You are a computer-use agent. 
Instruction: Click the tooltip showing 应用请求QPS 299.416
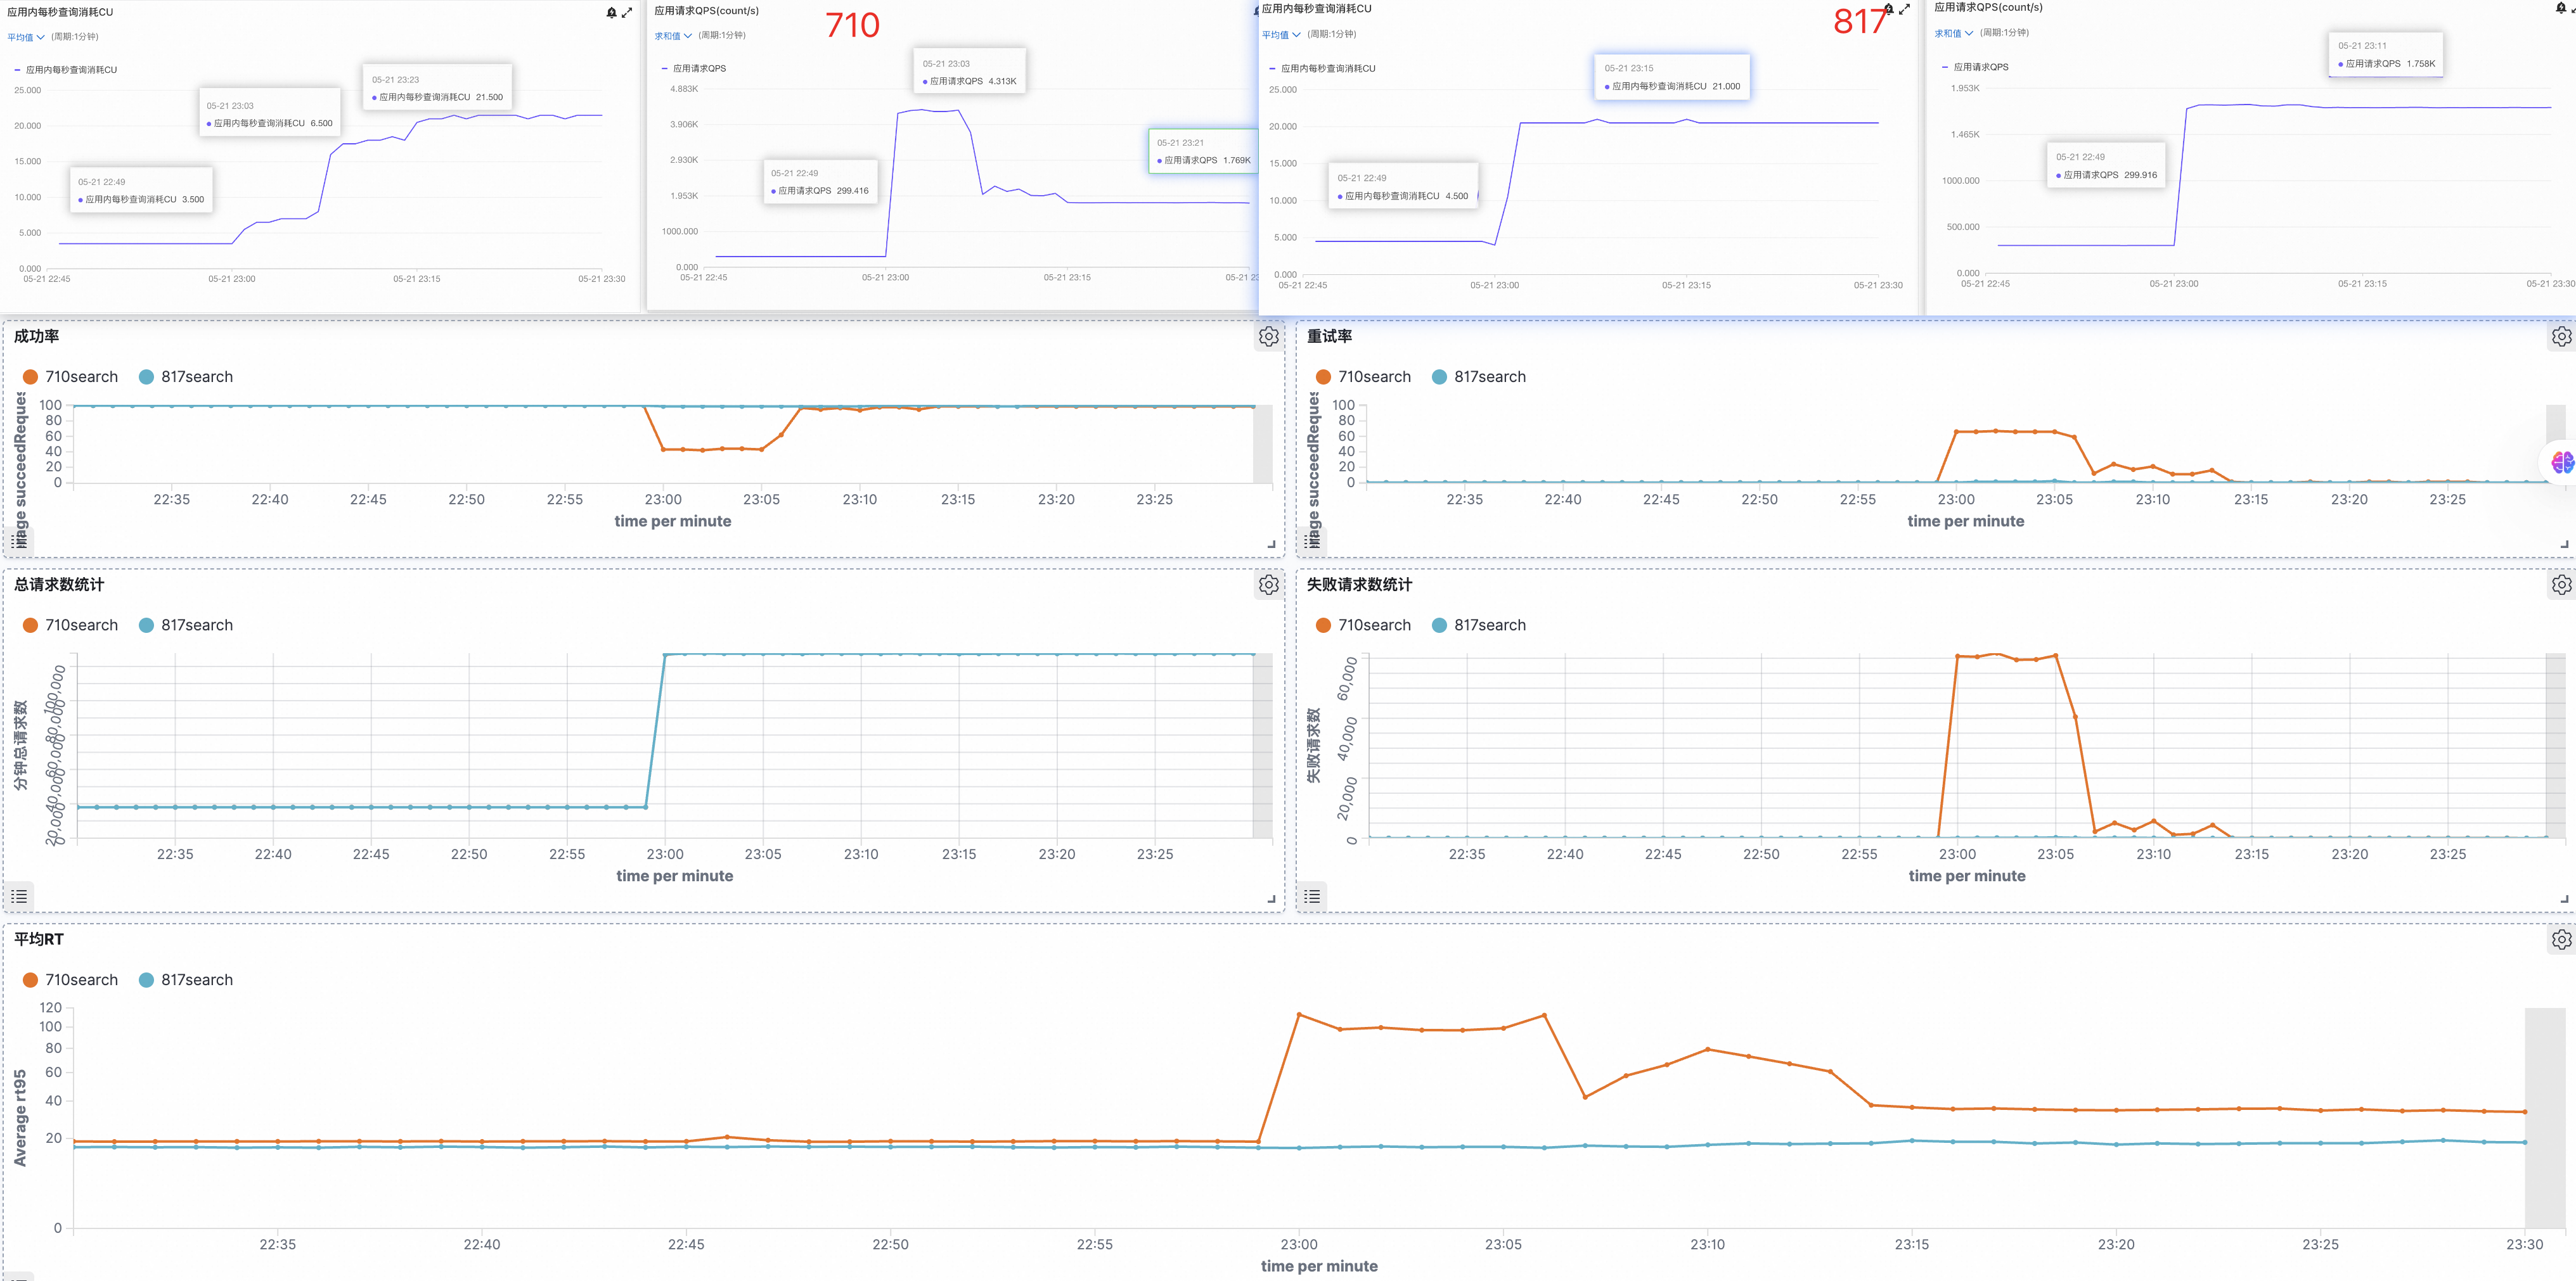click(820, 182)
